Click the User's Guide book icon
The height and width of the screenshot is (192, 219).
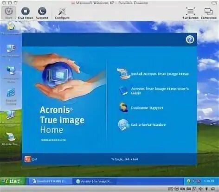click(123, 91)
